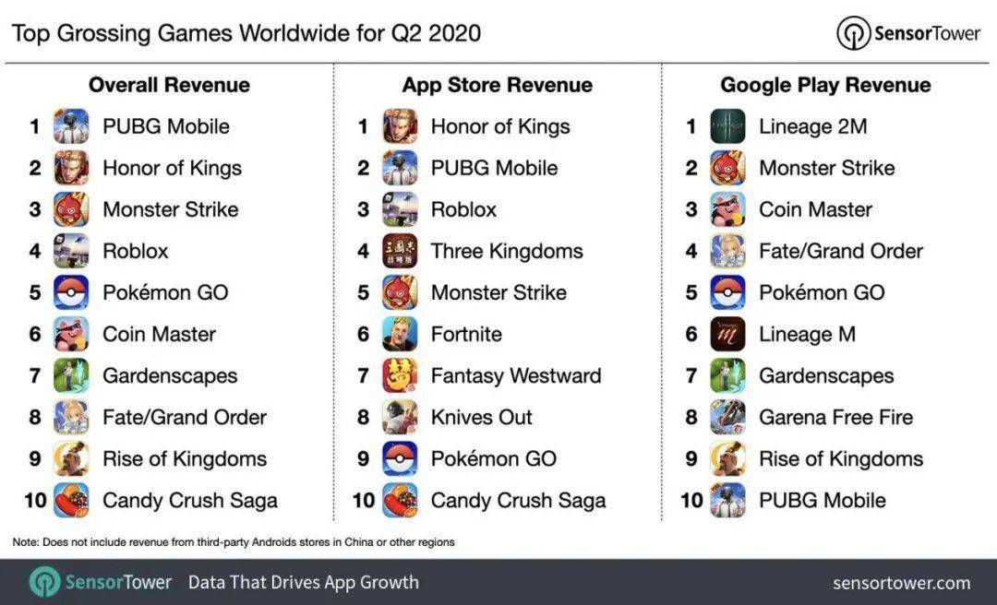Click the Candy Crush Saga icon in App Store Revenue
Viewport: 997px width, 605px height.
tap(400, 500)
